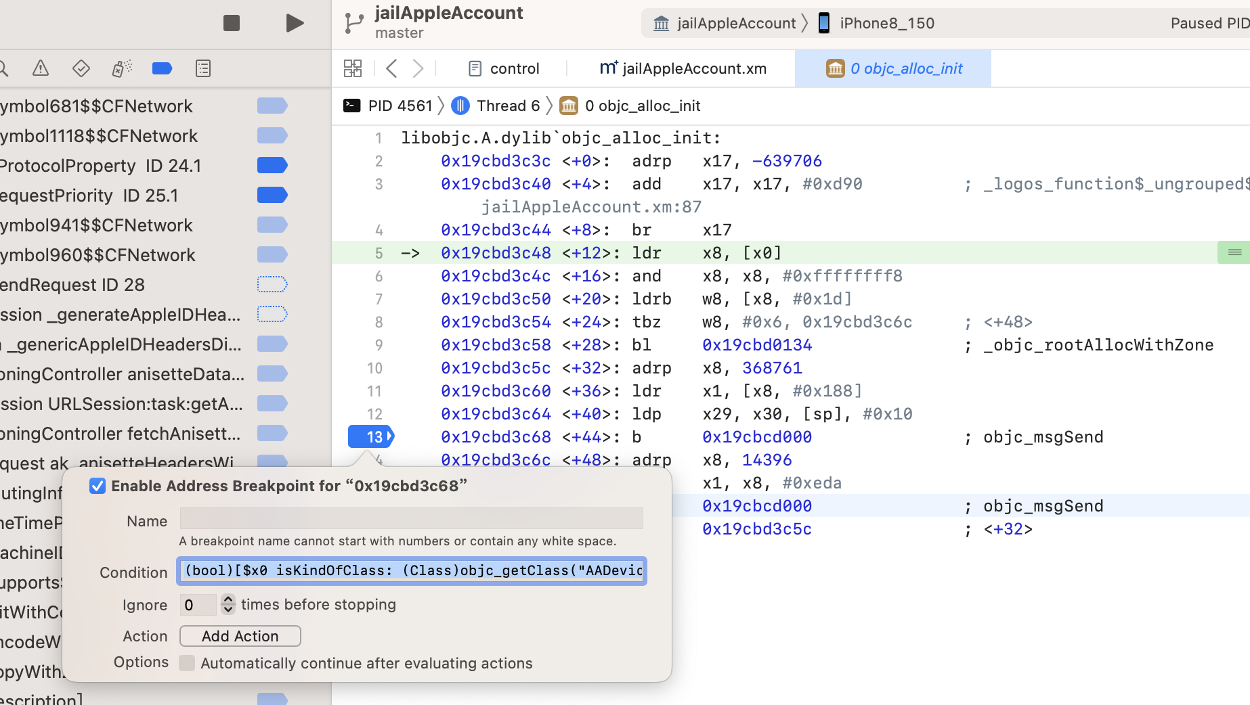Toggle the ymbol960$$CFNetwork breakpoint
Viewport: 1250px width, 705px height.
[272, 254]
